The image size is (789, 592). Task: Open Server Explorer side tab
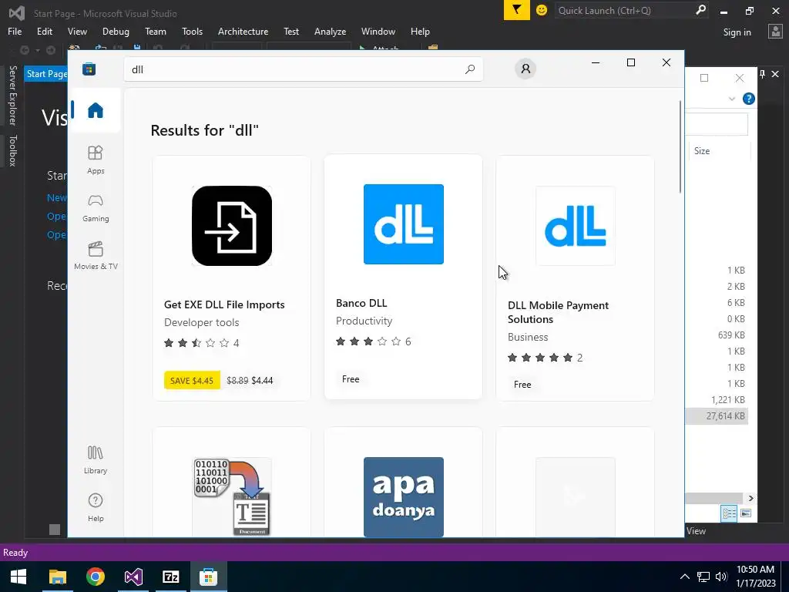click(x=12, y=95)
